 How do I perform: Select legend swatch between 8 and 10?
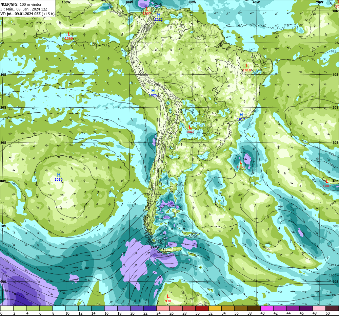(59, 309)
